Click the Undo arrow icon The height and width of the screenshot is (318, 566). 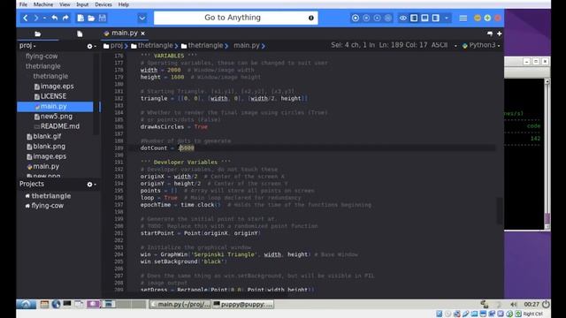click(x=55, y=18)
